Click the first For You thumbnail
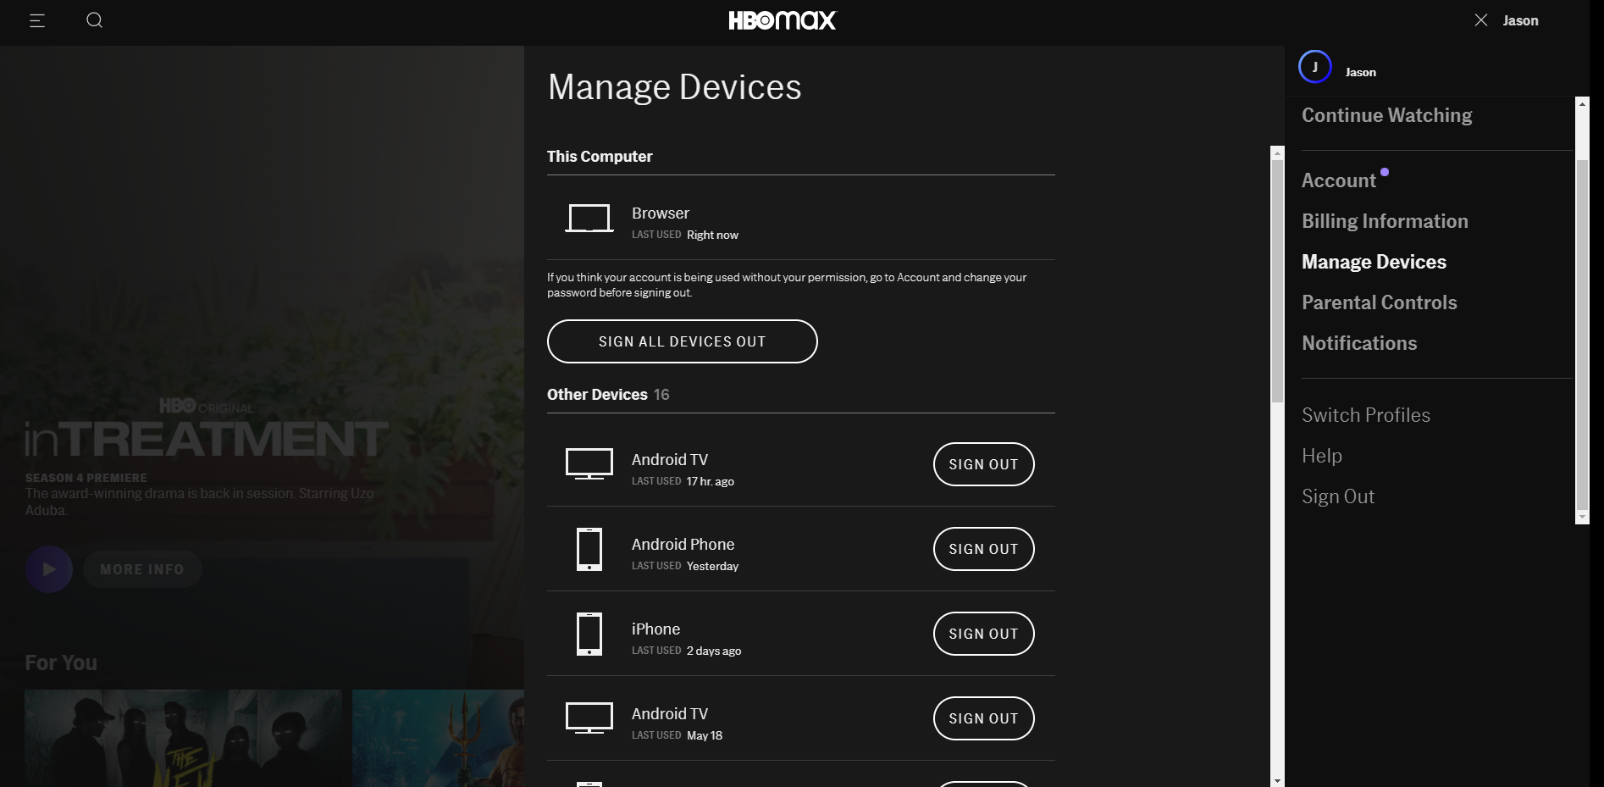 (x=184, y=738)
